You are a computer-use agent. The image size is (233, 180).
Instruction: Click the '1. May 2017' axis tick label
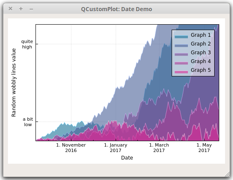pos(204,147)
